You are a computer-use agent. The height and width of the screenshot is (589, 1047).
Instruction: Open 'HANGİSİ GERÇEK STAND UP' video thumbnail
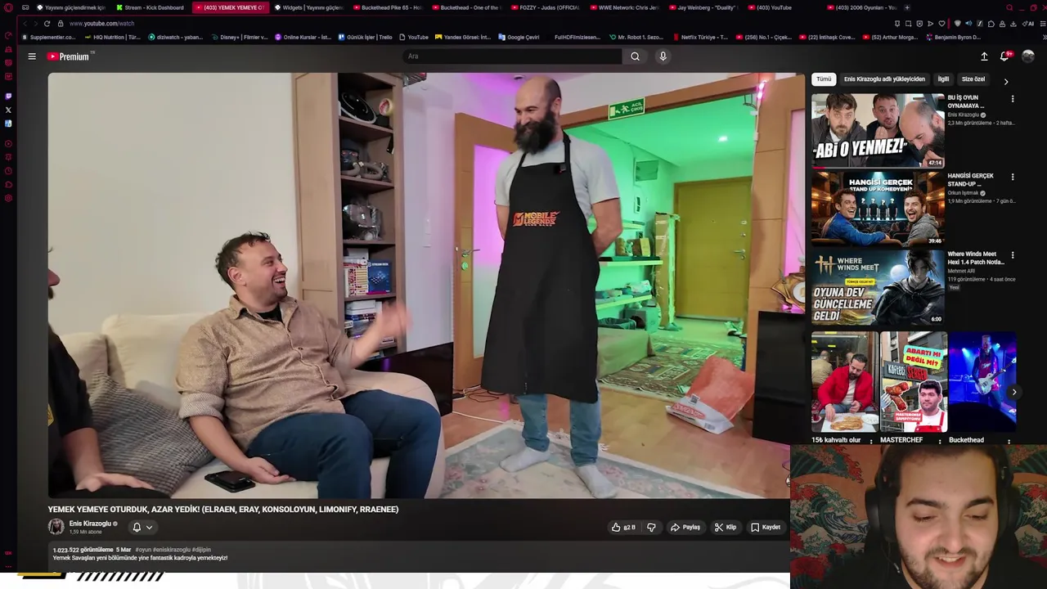coord(878,209)
